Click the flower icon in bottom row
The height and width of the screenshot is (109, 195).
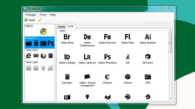pyautogui.click(x=148, y=97)
